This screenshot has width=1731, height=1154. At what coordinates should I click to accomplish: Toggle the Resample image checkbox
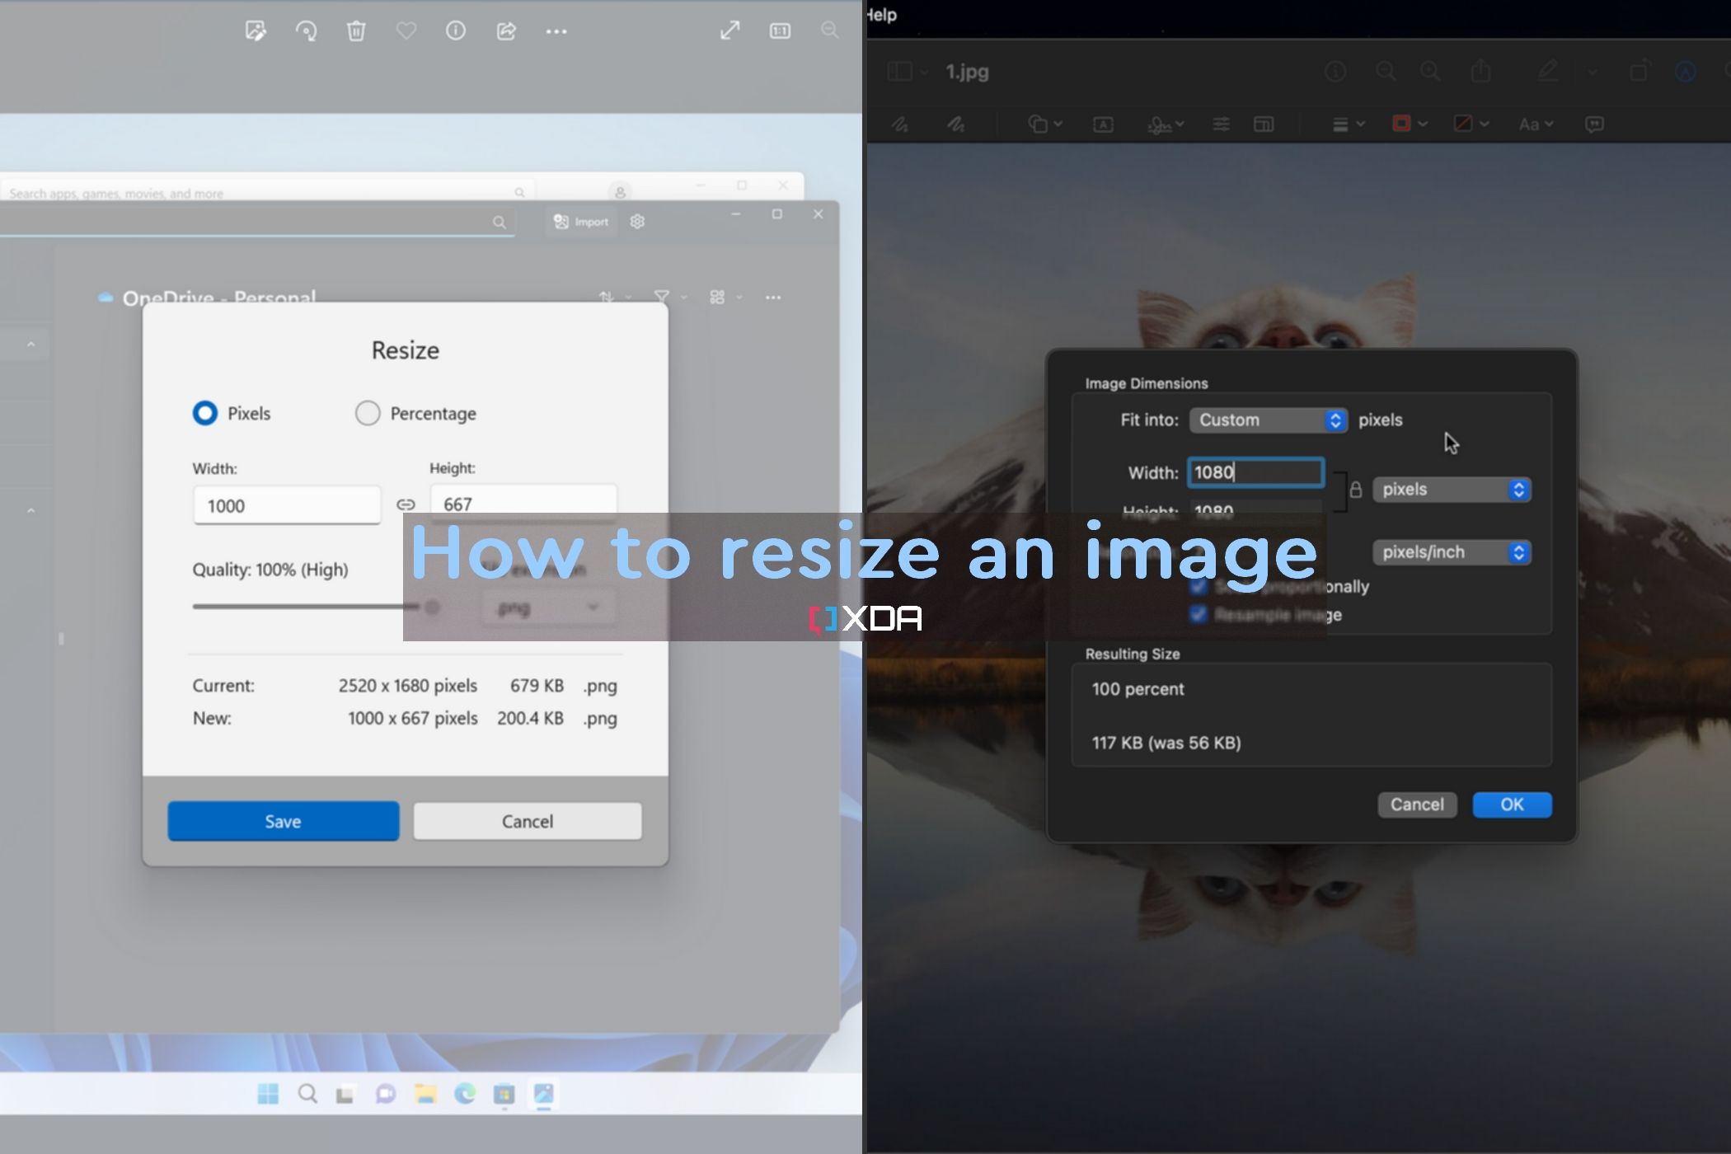[x=1199, y=615]
